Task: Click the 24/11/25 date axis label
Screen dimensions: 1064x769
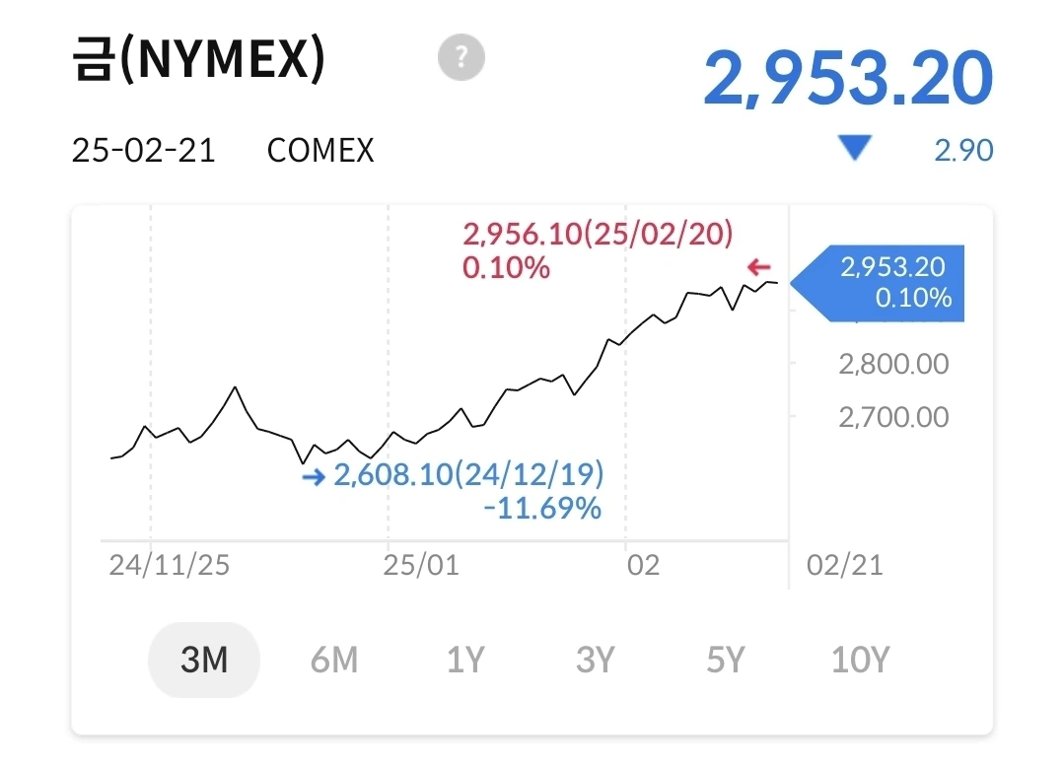Action: click(169, 566)
